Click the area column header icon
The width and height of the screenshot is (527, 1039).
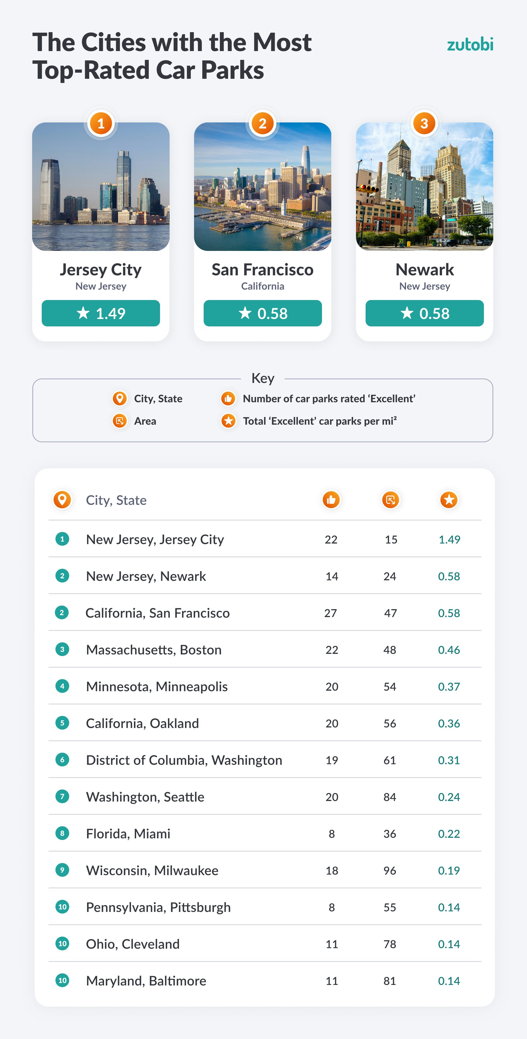[390, 500]
